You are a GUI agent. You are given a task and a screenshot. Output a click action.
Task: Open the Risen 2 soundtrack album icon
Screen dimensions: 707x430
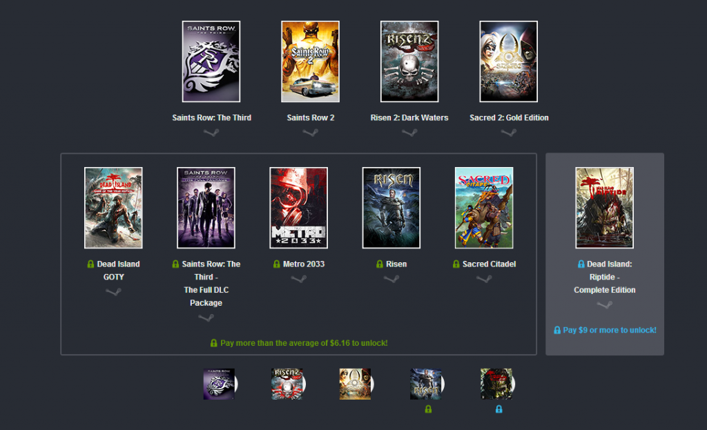tap(287, 384)
